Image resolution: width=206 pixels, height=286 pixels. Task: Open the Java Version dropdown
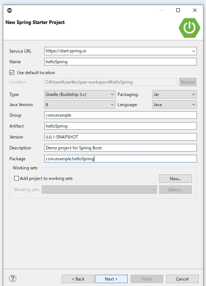click(x=80, y=105)
